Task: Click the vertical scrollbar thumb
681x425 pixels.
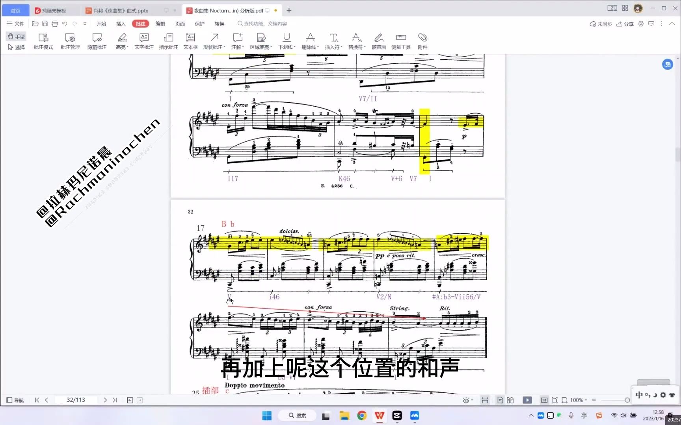Action: tap(678, 155)
